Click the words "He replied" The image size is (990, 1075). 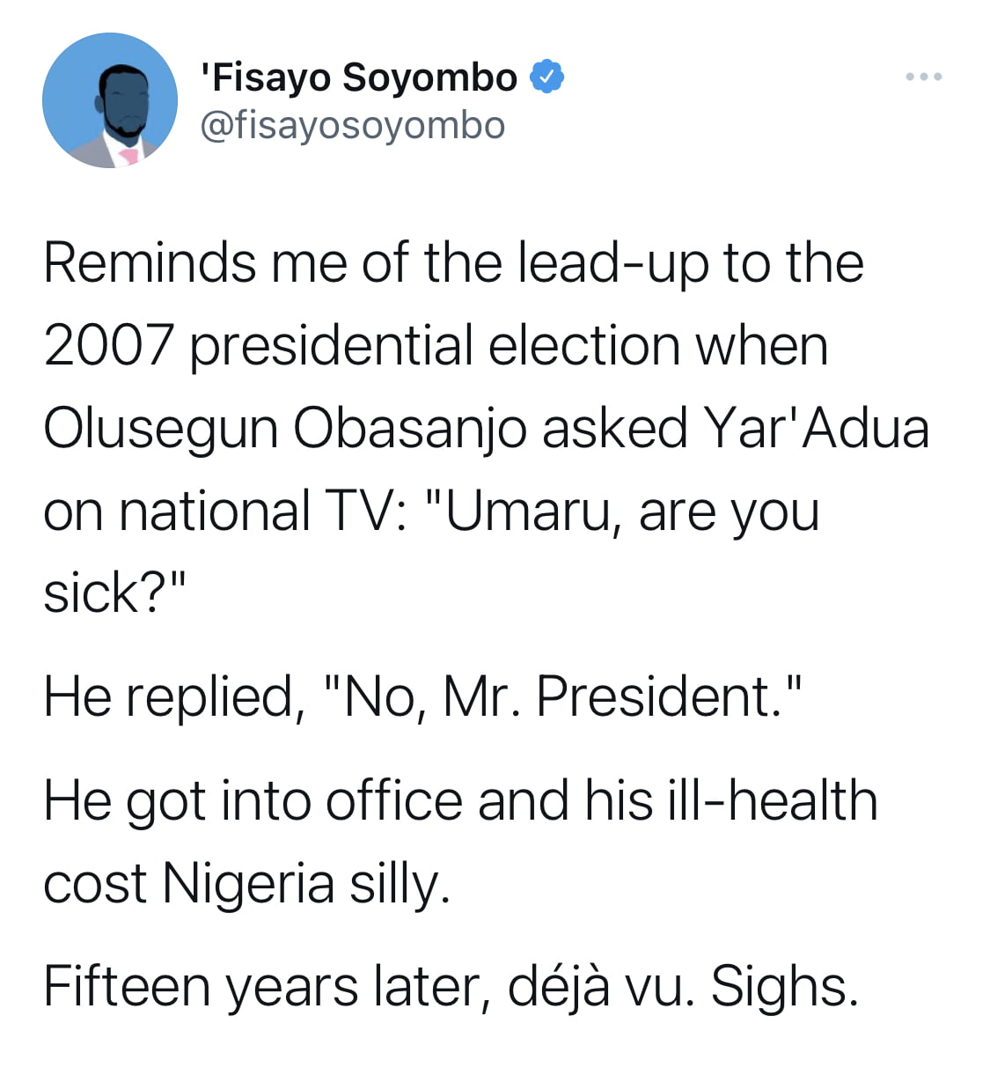[x=168, y=697]
